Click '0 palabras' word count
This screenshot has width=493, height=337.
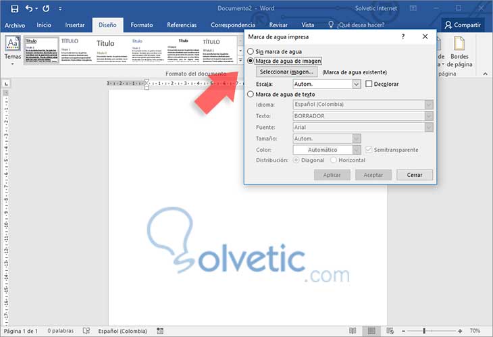[60, 331]
